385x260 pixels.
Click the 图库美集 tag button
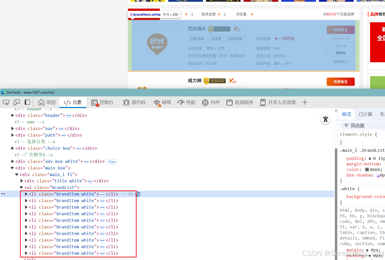pyautogui.click(x=236, y=39)
